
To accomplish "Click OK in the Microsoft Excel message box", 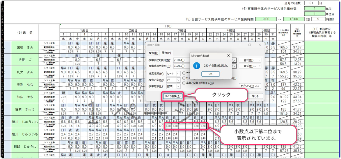I will [x=210, y=74].
